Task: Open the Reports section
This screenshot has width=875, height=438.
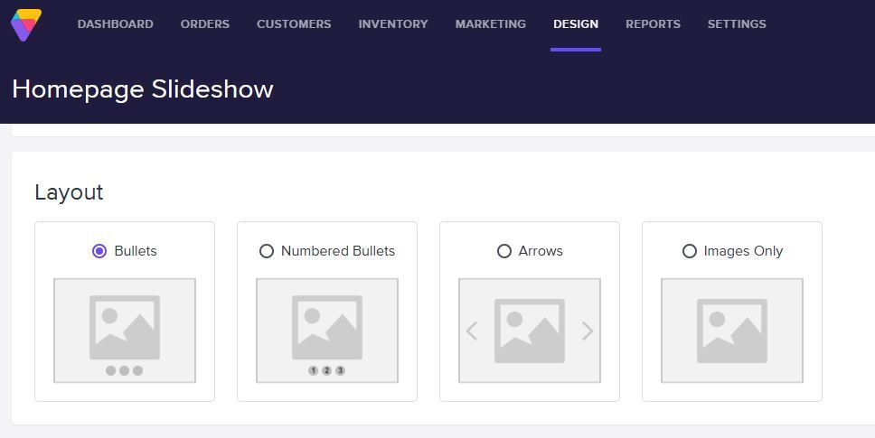Action: click(x=653, y=24)
